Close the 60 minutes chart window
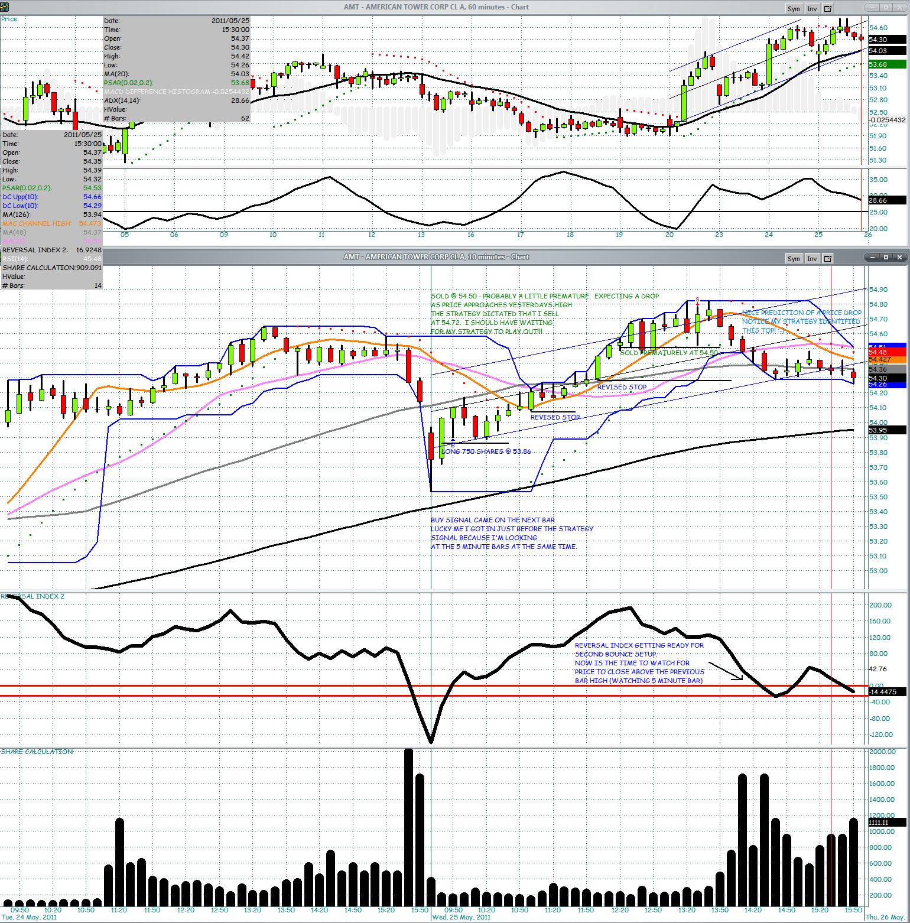Image resolution: width=910 pixels, height=923 pixels. 901,8
